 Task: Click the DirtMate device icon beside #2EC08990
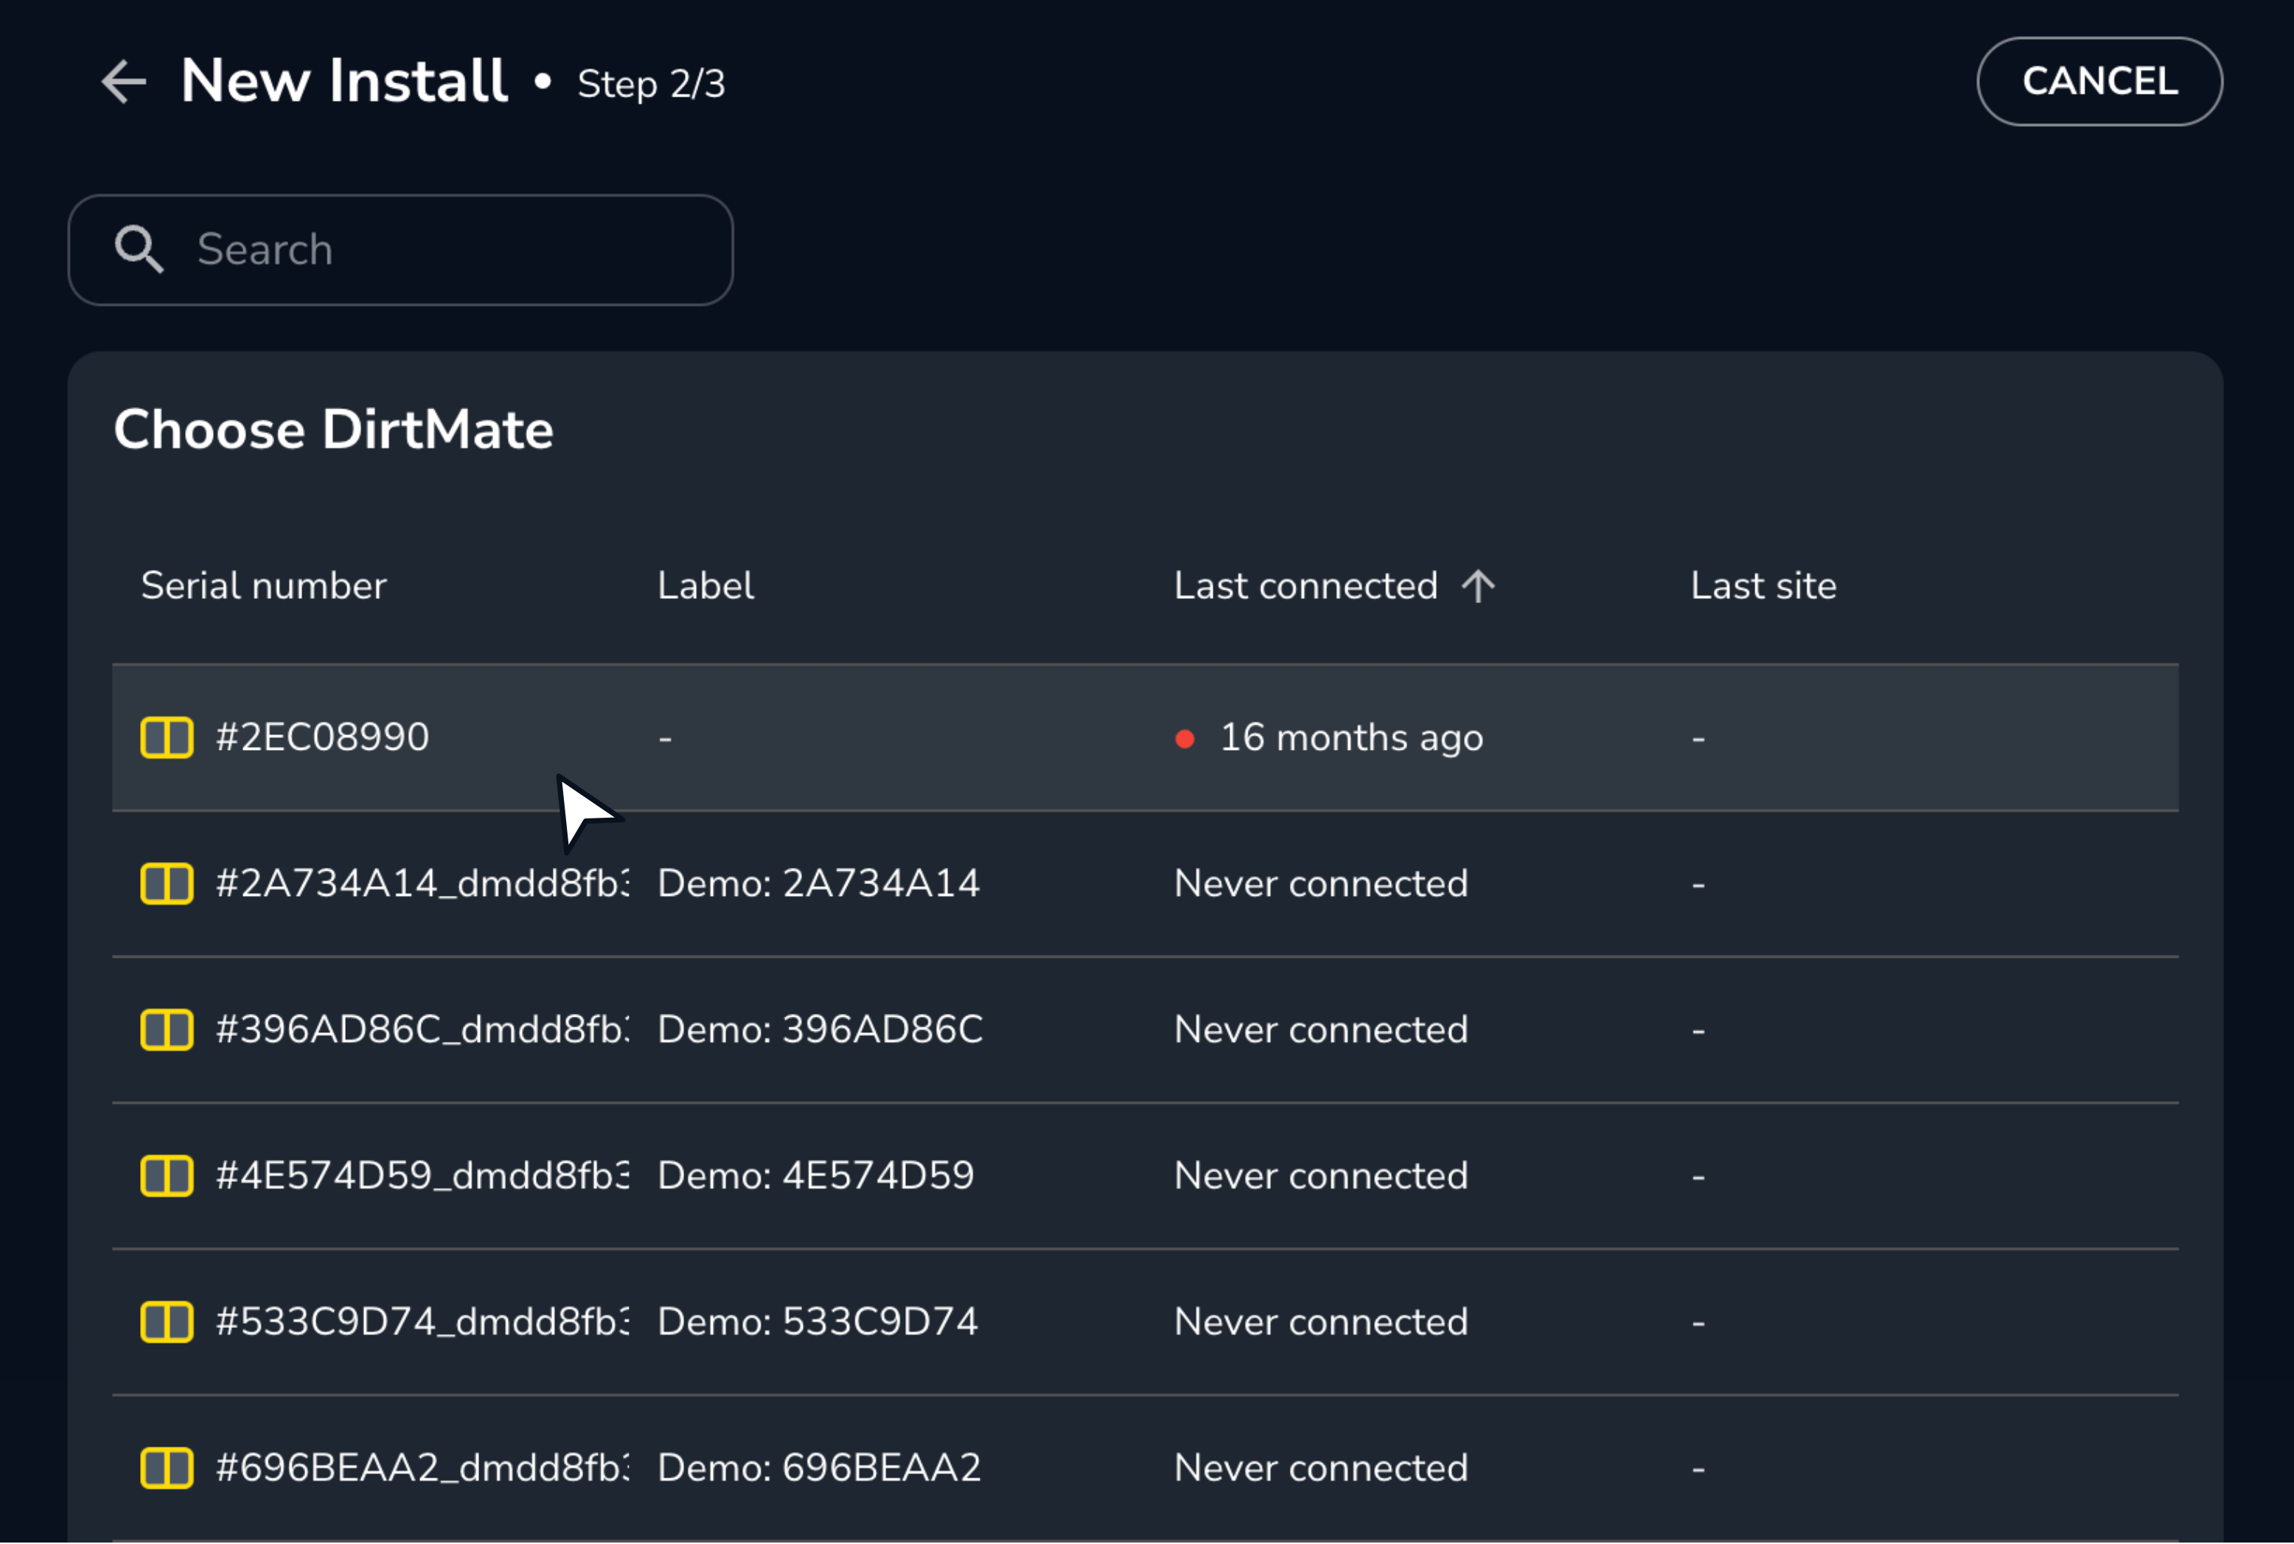click(x=167, y=737)
